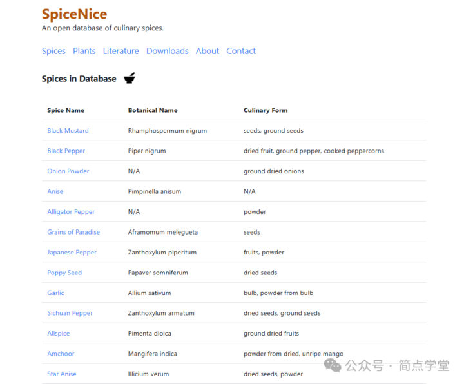Click the Black Pepper spice link

pyautogui.click(x=66, y=151)
